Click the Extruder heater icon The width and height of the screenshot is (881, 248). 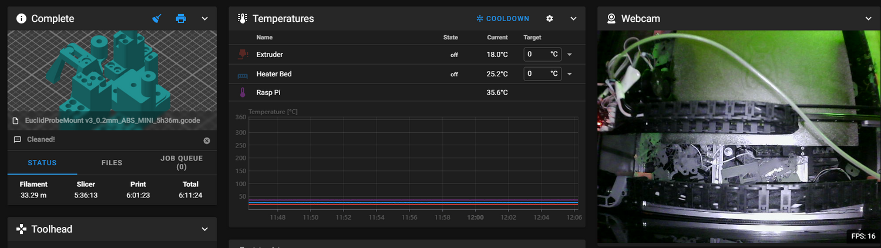[243, 55]
